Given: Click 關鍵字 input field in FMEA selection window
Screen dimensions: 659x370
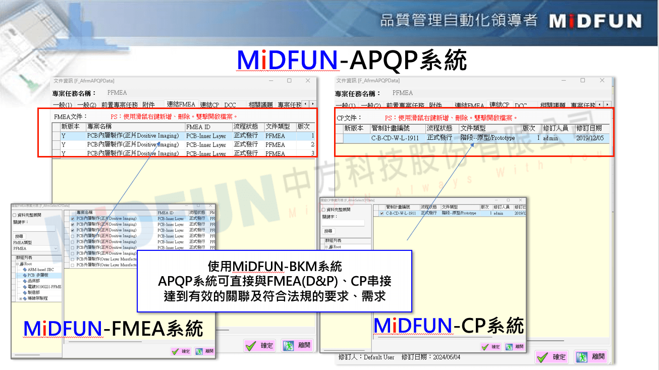Looking at the screenshot, I should click(34, 228).
